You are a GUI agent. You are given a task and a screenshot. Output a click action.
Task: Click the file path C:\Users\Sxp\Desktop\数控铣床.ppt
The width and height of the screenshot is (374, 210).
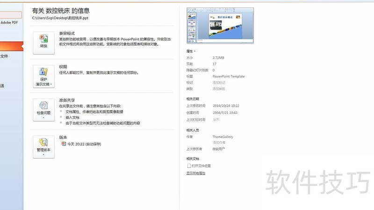[x=60, y=18]
